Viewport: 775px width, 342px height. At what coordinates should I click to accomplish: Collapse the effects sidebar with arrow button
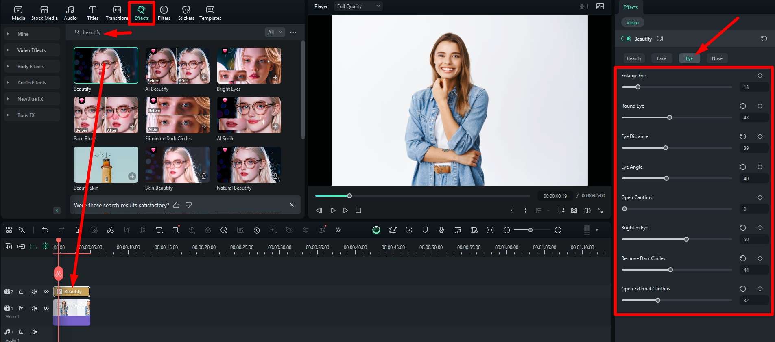57,210
